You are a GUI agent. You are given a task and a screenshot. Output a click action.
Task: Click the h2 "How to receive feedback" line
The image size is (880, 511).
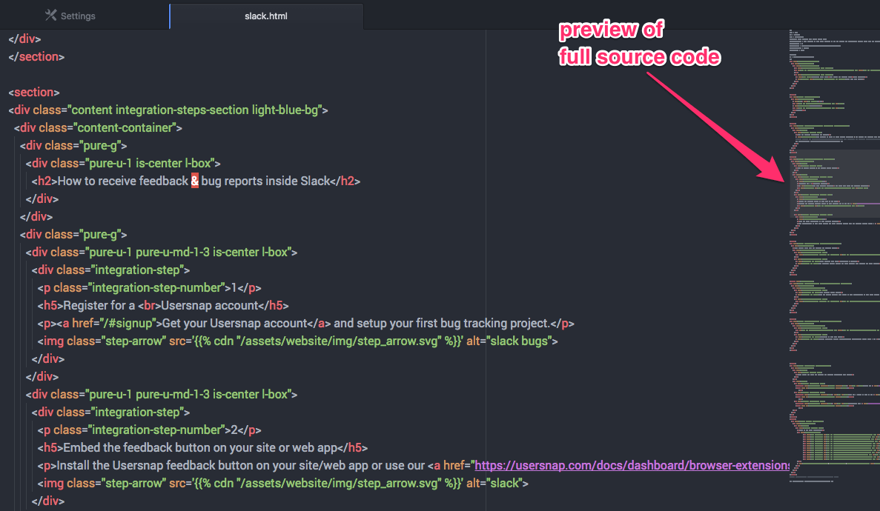coord(196,181)
